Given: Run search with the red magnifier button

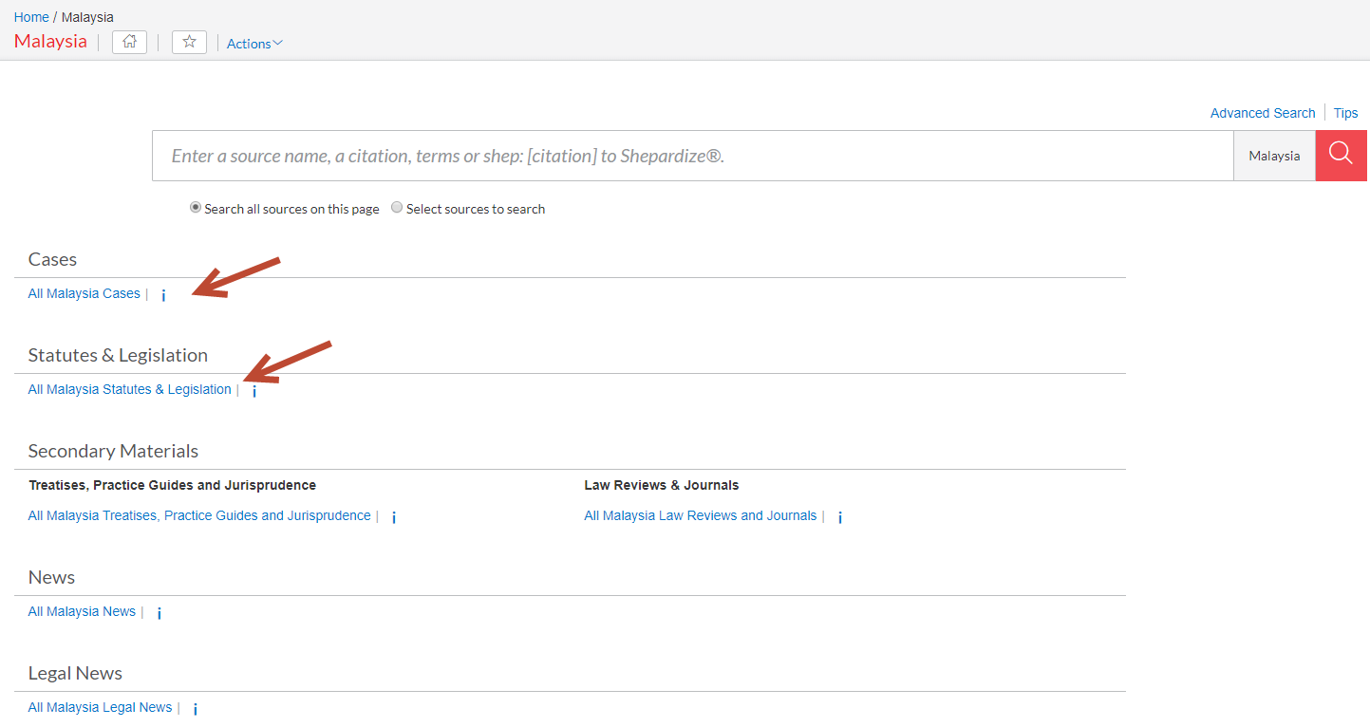Looking at the screenshot, I should pyautogui.click(x=1341, y=156).
